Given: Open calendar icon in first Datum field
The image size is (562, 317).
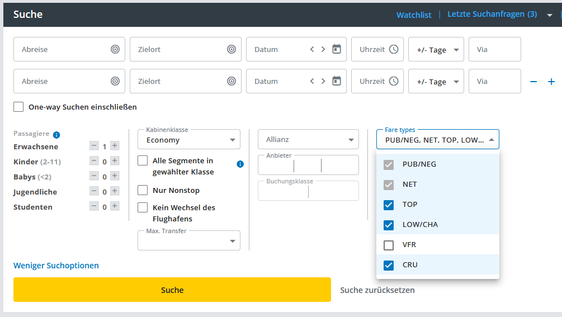Looking at the screenshot, I should tap(336, 49).
